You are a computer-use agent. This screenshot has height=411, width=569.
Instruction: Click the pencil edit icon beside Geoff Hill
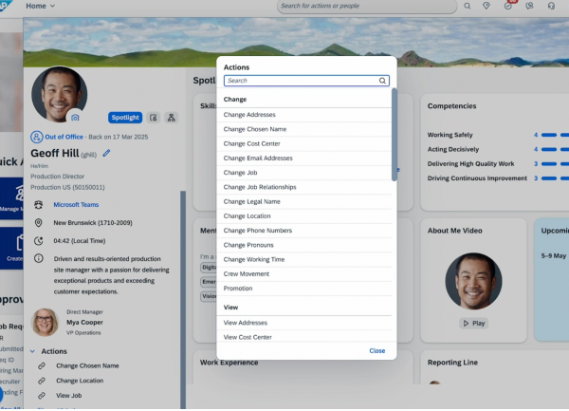coord(107,152)
